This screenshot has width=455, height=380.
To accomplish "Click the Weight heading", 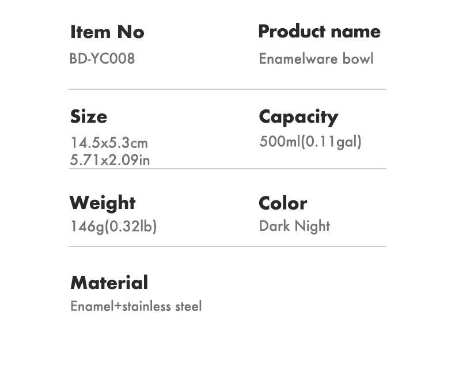I will (x=103, y=203).
